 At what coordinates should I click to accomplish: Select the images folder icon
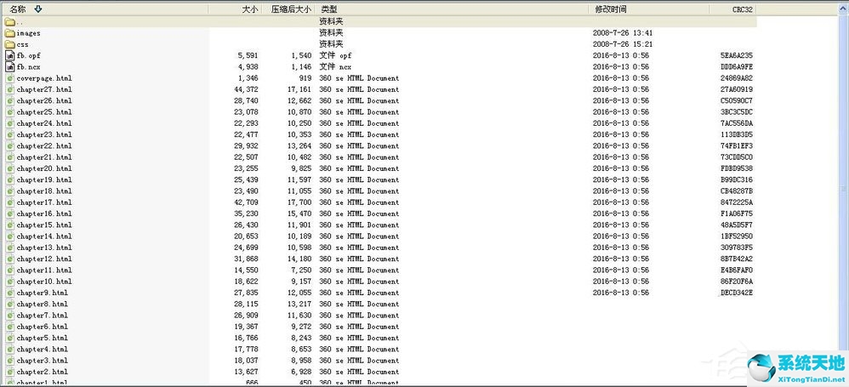tap(9, 33)
